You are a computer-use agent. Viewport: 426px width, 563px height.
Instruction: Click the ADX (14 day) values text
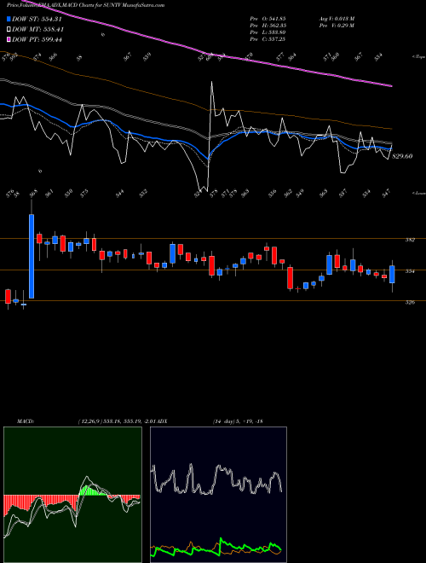tap(239, 421)
